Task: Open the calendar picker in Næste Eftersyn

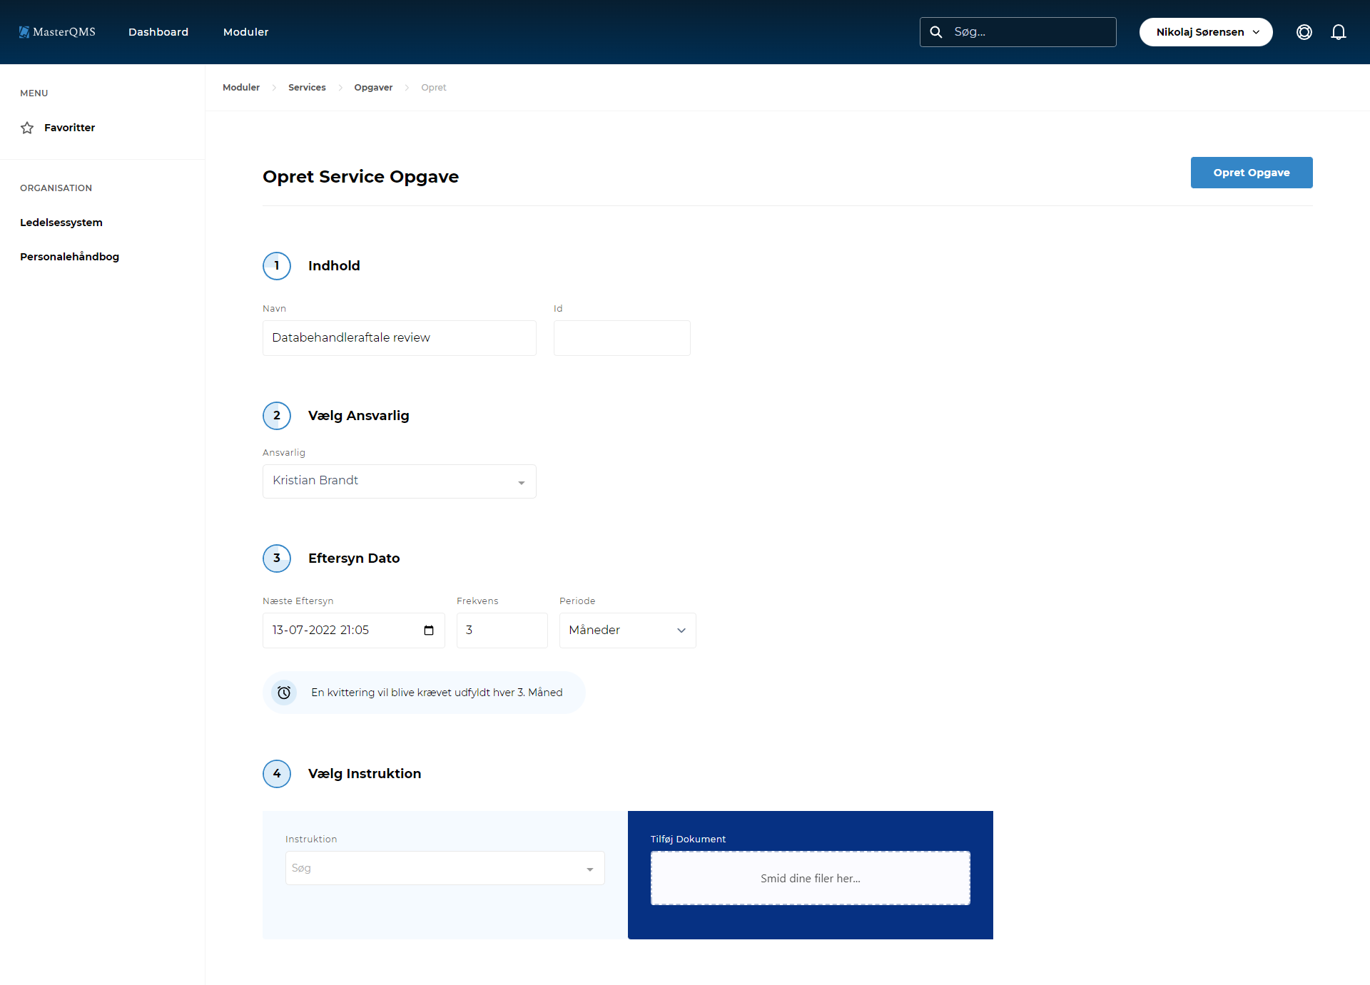Action: click(x=429, y=631)
